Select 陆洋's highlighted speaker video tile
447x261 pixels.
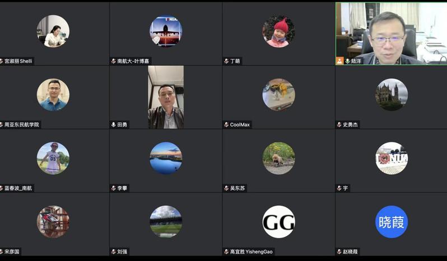point(391,34)
